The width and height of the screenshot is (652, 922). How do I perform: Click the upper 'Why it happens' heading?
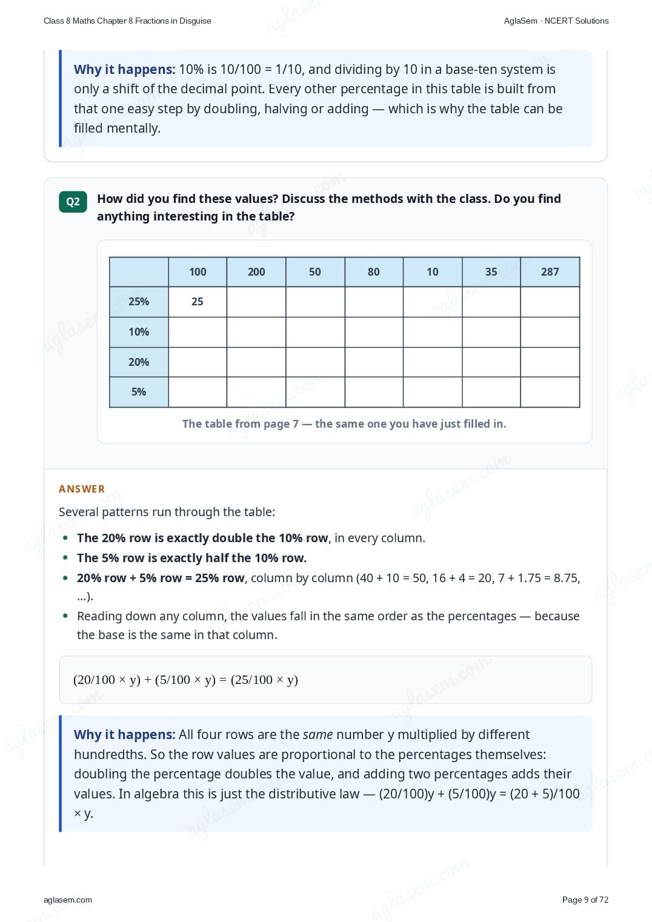(124, 70)
